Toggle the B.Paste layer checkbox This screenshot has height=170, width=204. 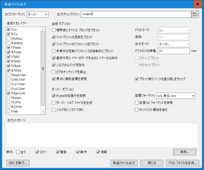click(9, 52)
